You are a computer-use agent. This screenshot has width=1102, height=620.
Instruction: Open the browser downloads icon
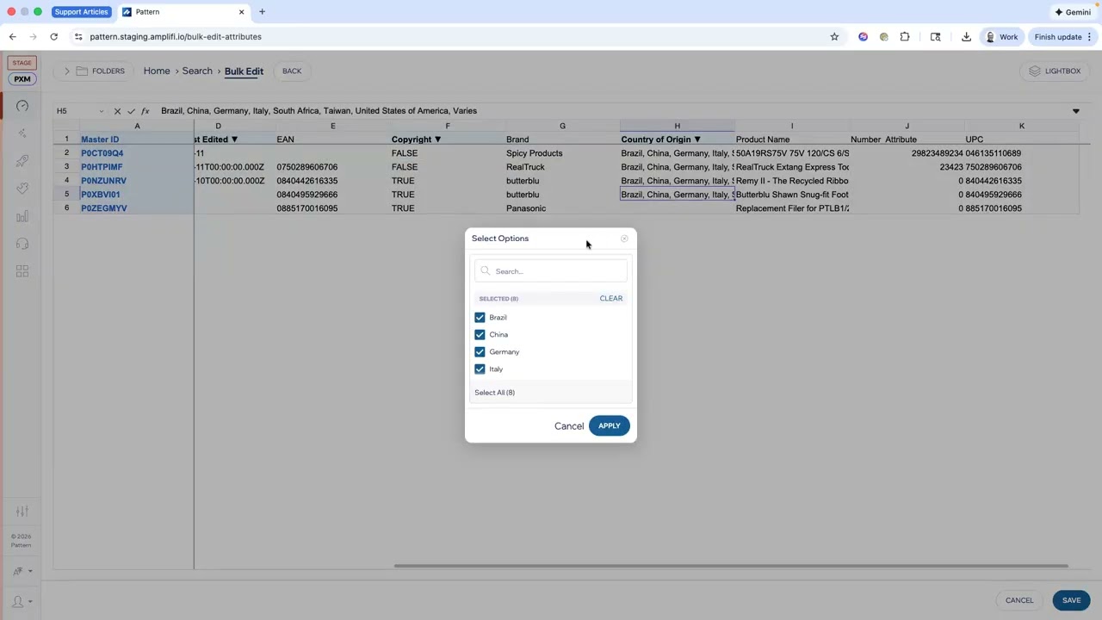coord(966,37)
